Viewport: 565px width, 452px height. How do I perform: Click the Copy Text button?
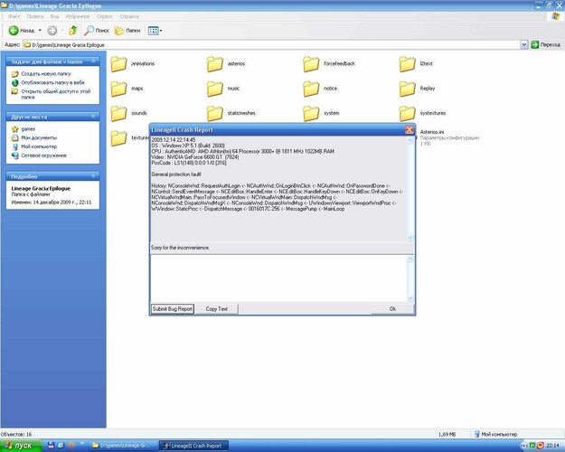[x=217, y=309]
